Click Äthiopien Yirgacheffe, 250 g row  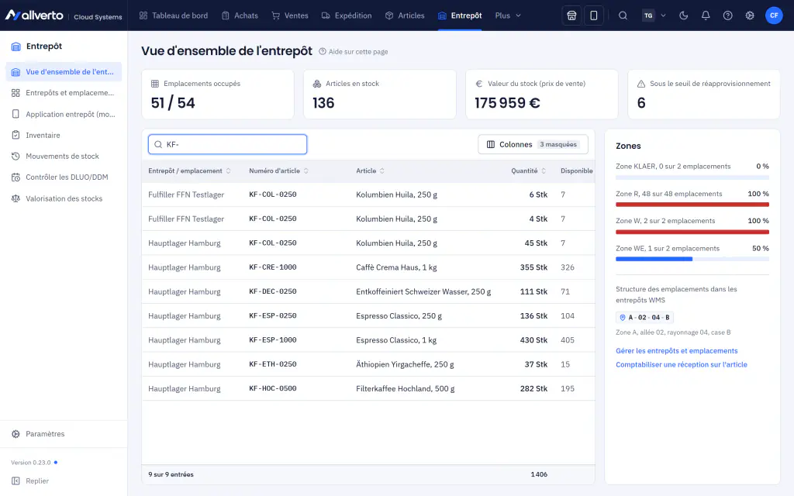coord(368,364)
